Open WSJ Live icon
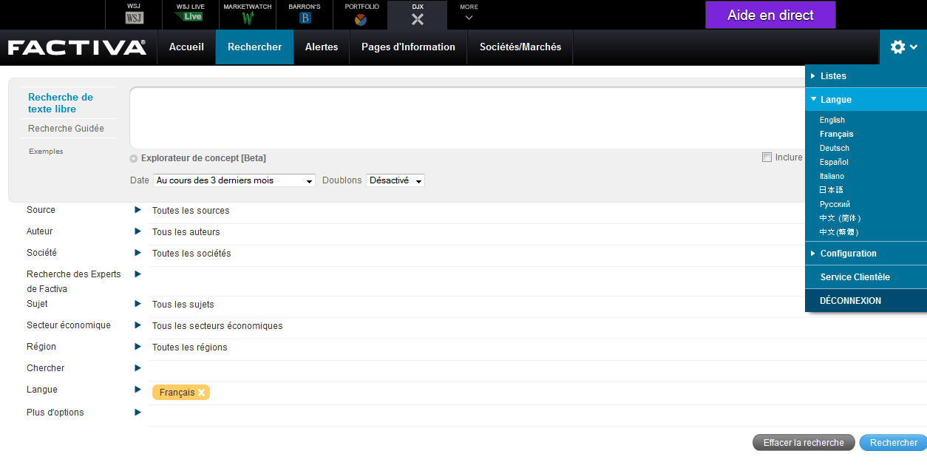The width and height of the screenshot is (927, 468). pyautogui.click(x=191, y=16)
